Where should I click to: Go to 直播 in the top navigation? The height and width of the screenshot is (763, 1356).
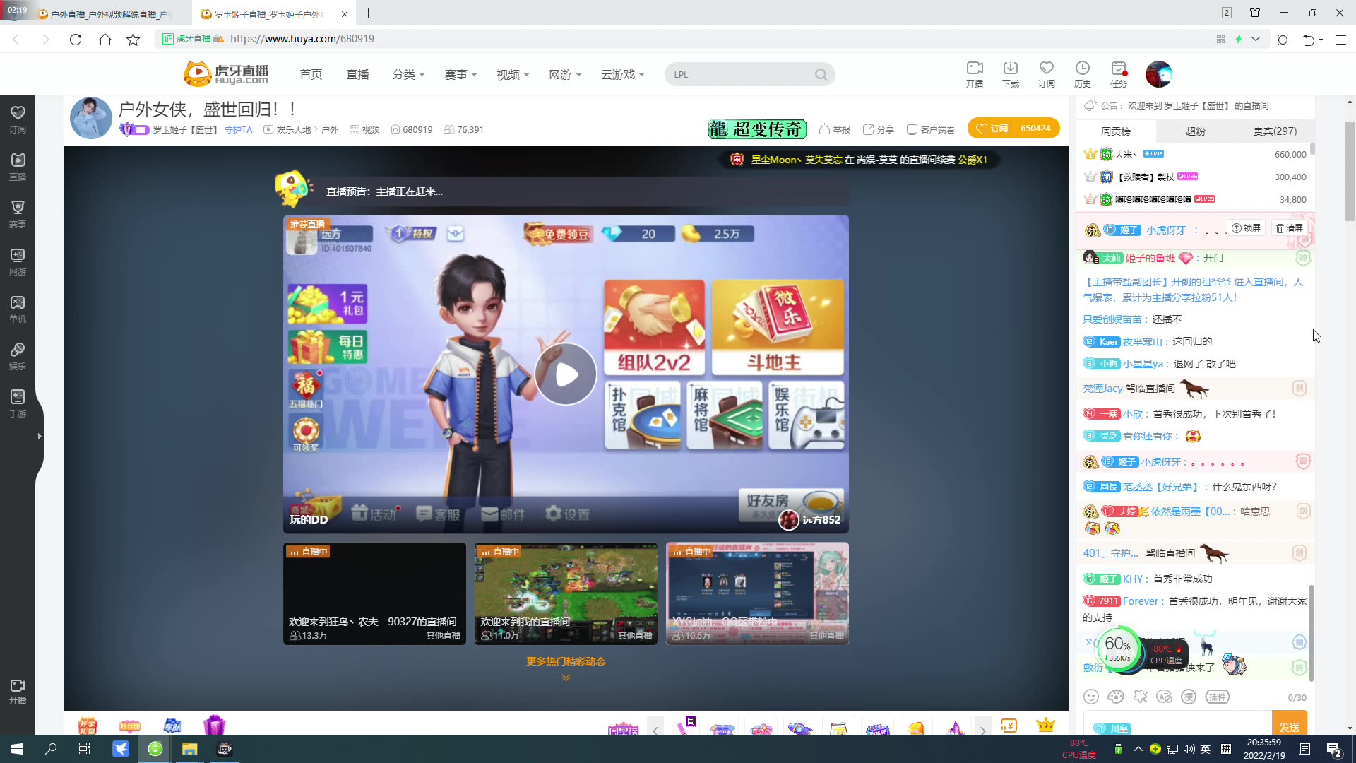tap(358, 74)
